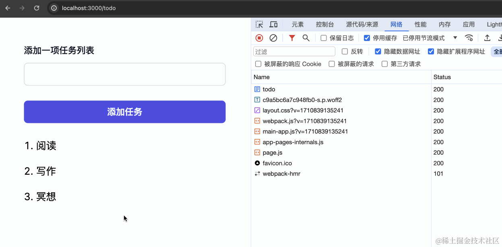Check 被屏蔽的响应 Cookie option
The image size is (502, 247).
(x=258, y=64)
